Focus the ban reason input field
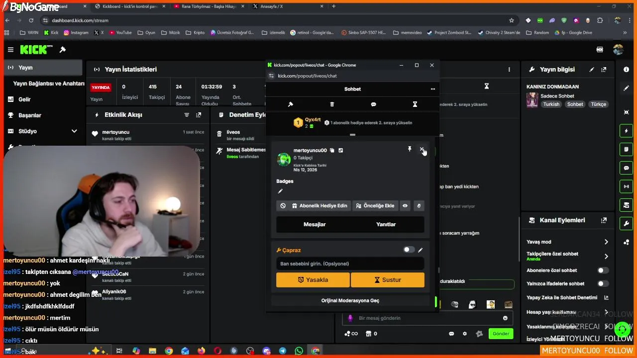637x358 pixels. [x=350, y=264]
